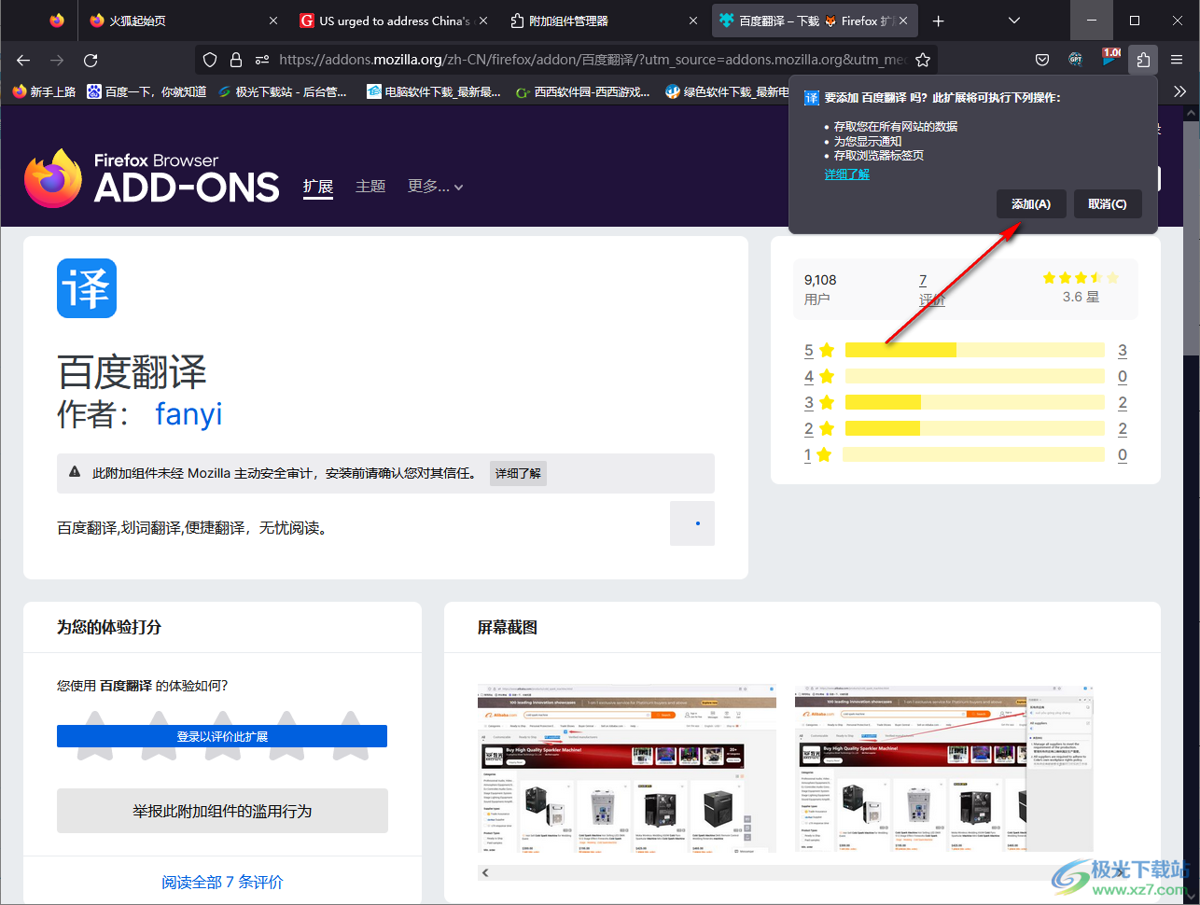Click 举报此附加组件的滥用行为 button
The height and width of the screenshot is (905, 1200).
tap(222, 811)
